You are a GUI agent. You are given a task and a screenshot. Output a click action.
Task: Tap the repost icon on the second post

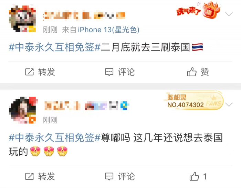pyautogui.click(x=29, y=176)
